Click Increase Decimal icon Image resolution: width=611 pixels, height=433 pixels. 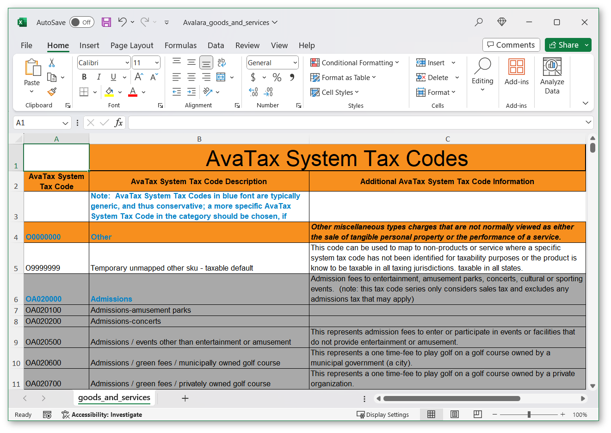point(253,92)
